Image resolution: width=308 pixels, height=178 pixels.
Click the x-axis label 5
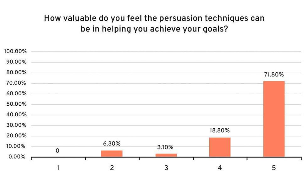click(274, 168)
